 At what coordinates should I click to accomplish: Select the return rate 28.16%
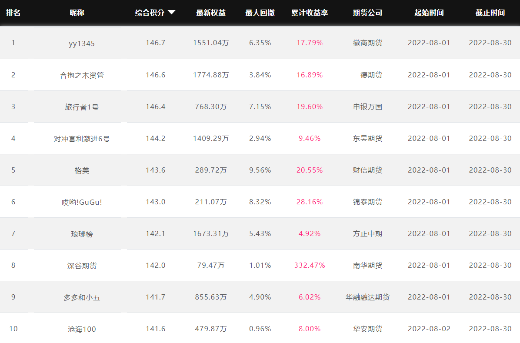pos(310,202)
